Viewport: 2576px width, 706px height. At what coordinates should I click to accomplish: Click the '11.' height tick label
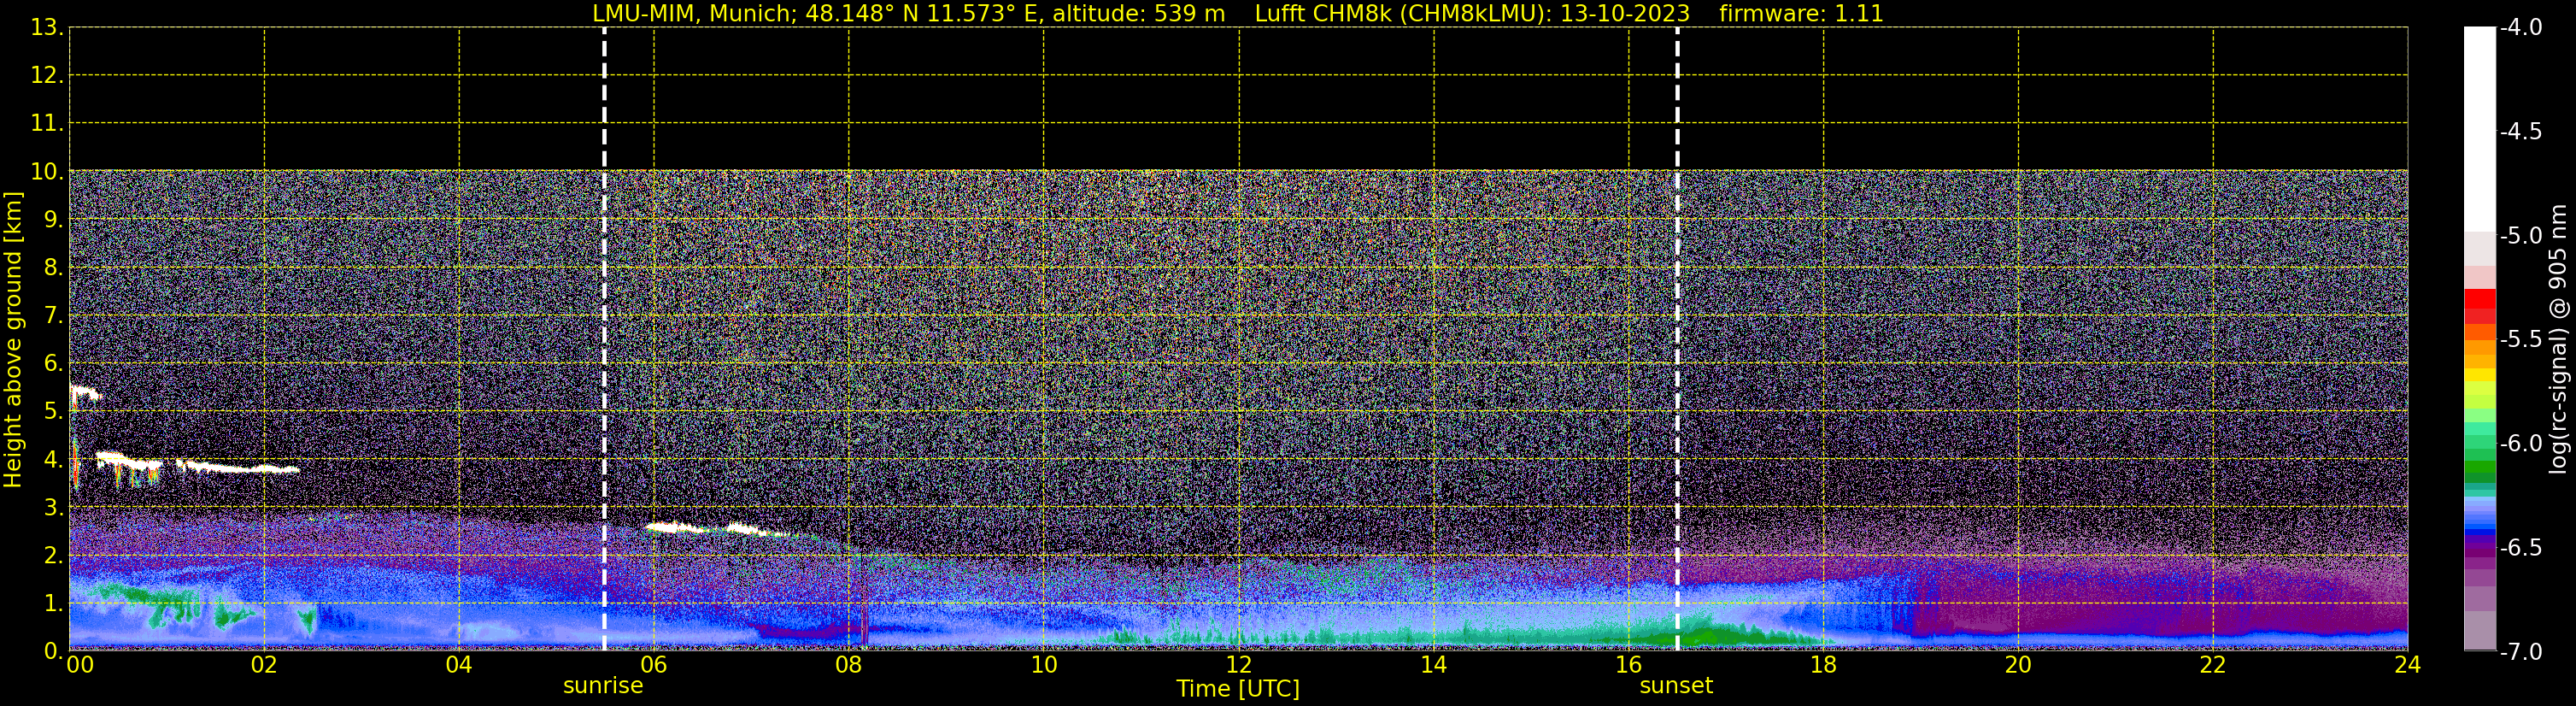[47, 123]
